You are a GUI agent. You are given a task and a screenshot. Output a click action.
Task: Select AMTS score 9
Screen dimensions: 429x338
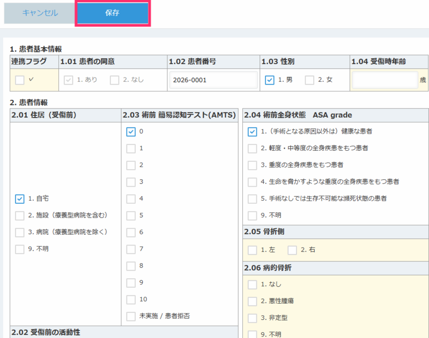[x=131, y=283]
